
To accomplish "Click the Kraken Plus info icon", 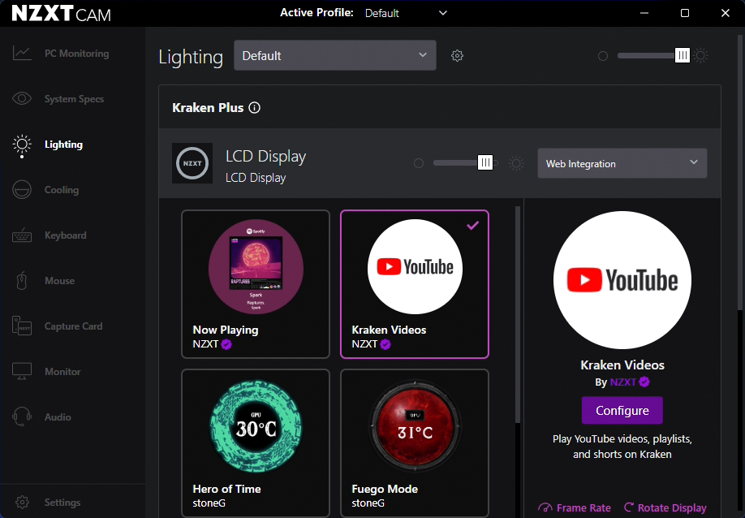I will point(254,106).
